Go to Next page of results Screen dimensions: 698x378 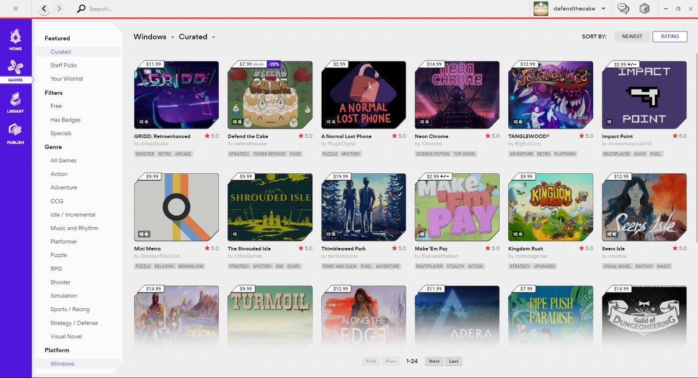(x=434, y=361)
